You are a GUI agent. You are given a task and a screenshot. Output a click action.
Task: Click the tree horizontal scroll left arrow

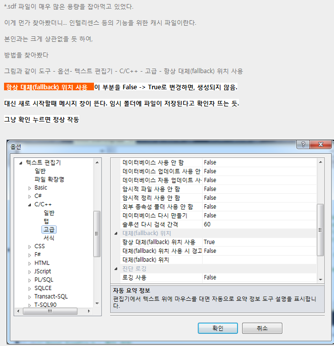18,311
